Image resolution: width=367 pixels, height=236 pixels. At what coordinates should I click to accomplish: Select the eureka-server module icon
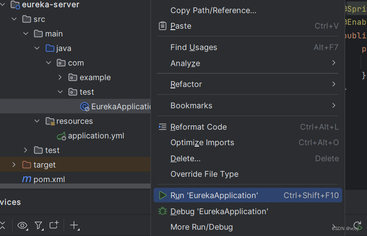[x=15, y=5]
